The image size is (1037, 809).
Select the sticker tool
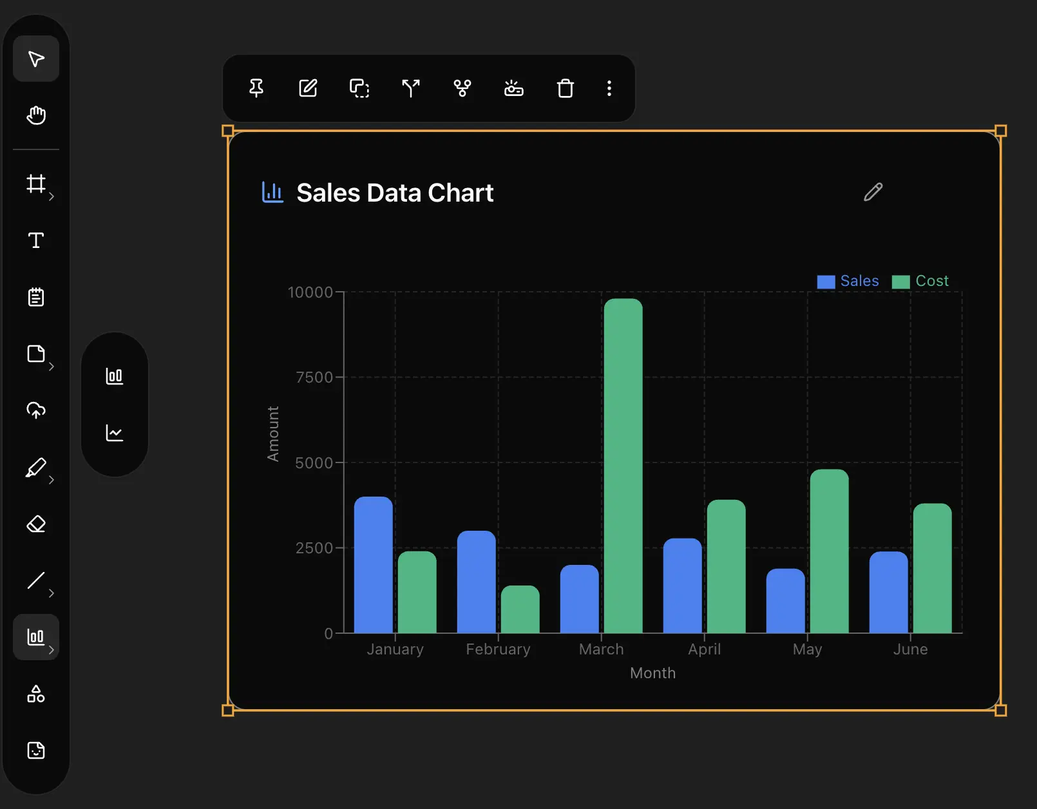(x=36, y=750)
